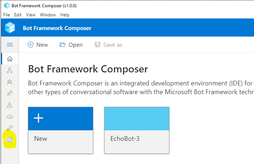Open the User Input people icon
This screenshot has width=254, height=164.
(10, 93)
